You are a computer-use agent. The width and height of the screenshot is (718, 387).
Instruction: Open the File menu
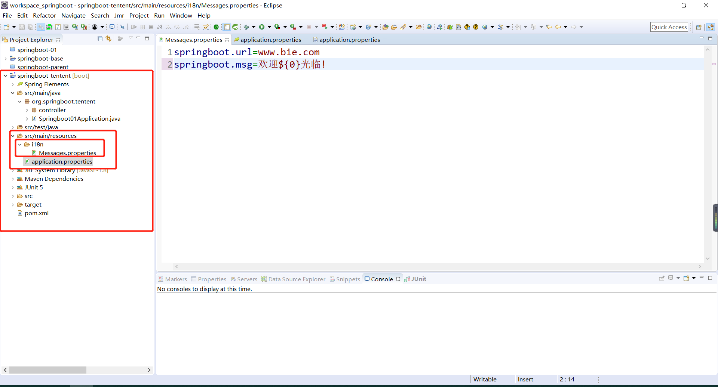(7, 16)
